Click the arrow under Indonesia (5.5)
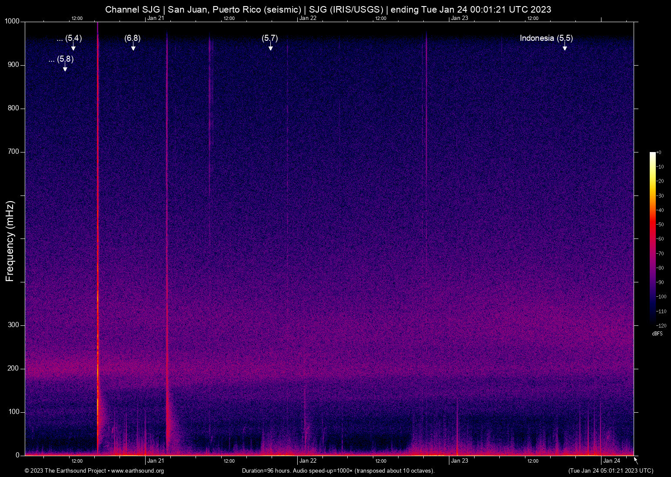 (x=565, y=47)
